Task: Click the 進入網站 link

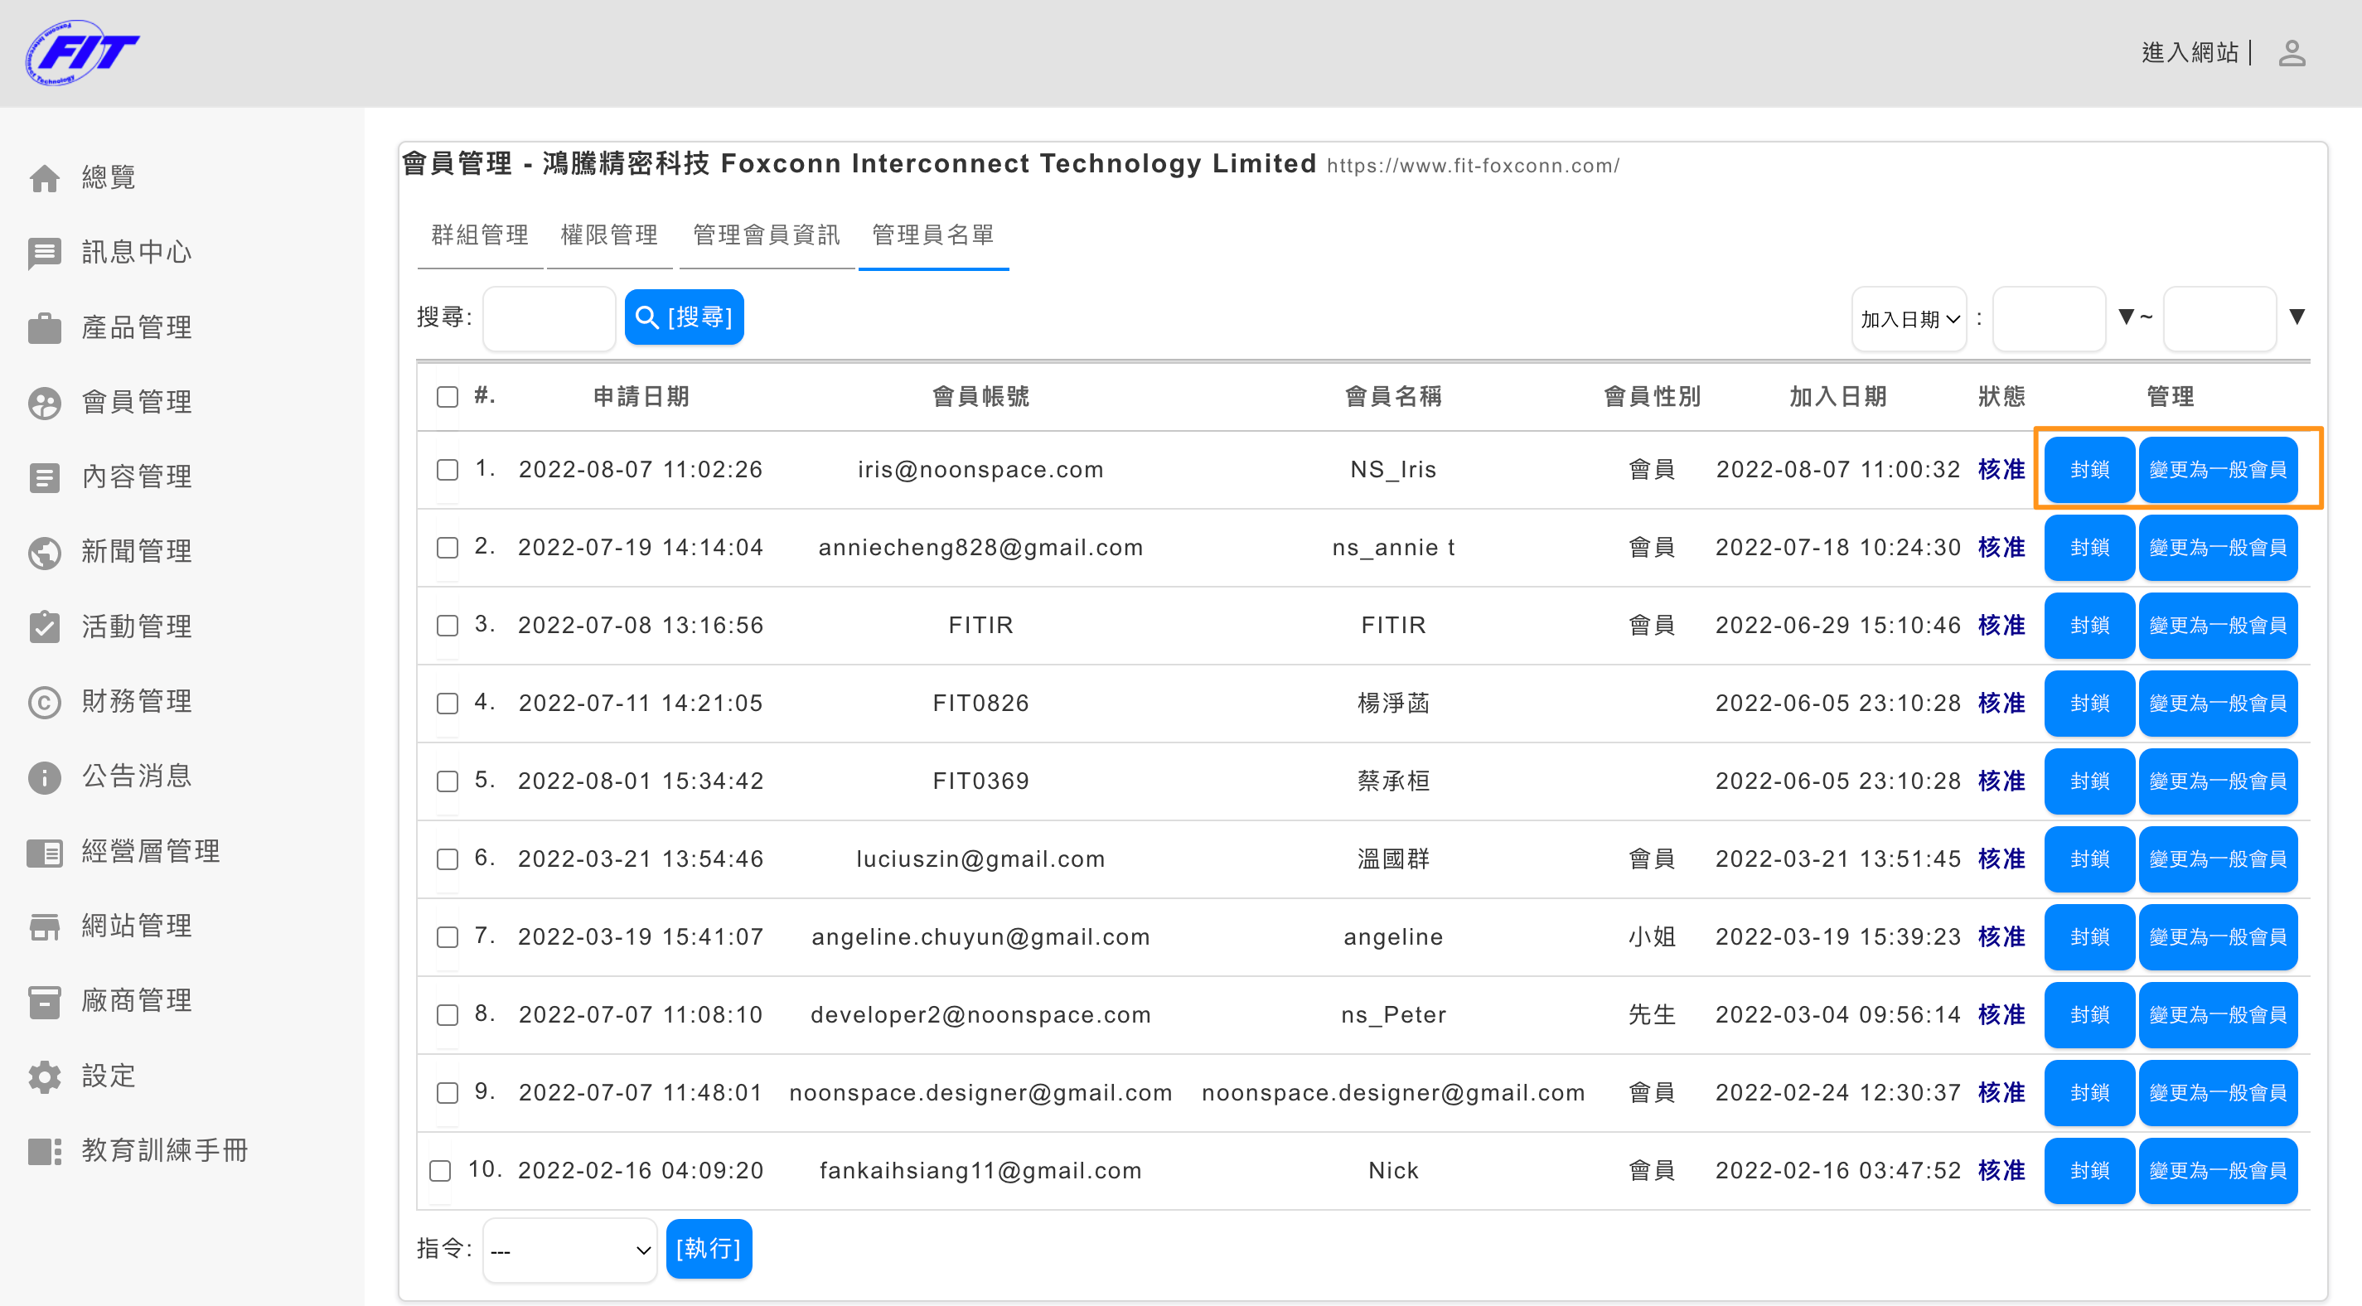Action: pyautogui.click(x=2190, y=53)
